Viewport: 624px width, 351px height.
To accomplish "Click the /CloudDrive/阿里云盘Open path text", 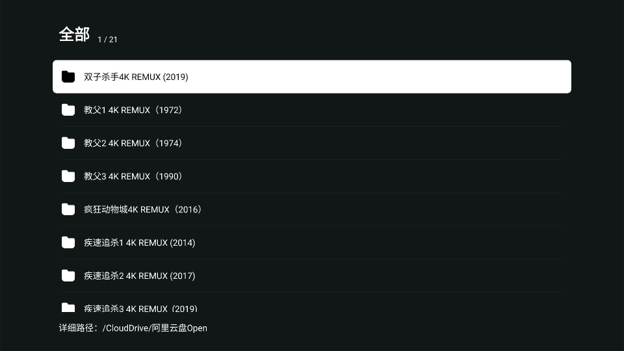I will (155, 328).
